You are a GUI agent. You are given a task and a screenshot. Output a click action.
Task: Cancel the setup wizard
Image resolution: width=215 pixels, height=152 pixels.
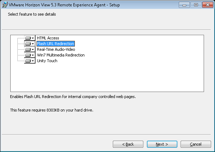(x=195, y=144)
